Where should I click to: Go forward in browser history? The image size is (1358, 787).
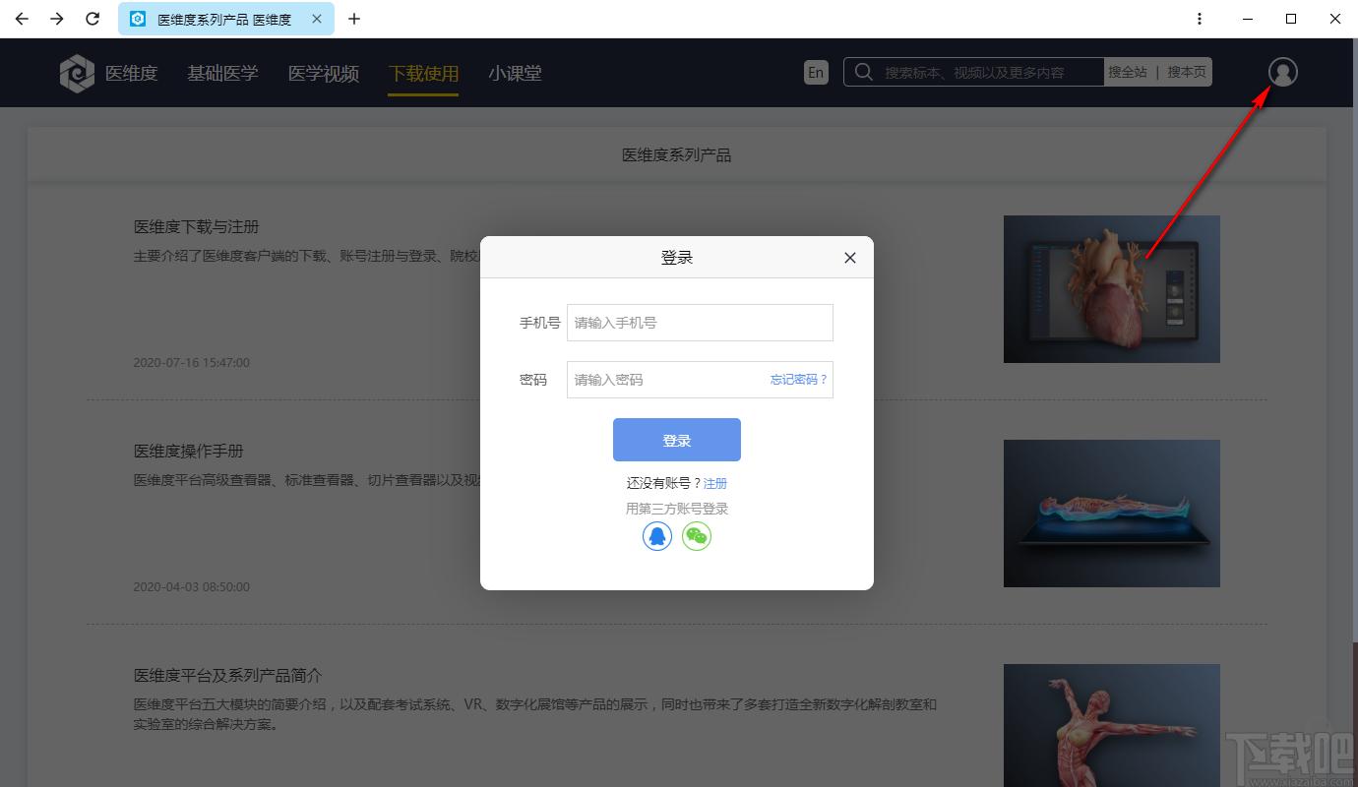click(57, 19)
